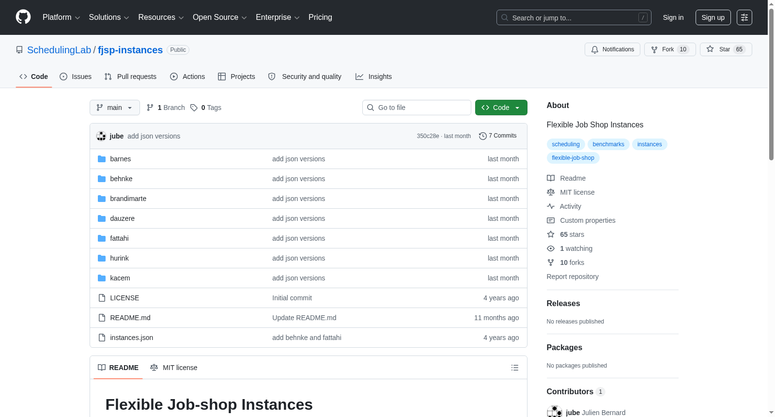Click the flexible-job-shop topic tag

tap(573, 158)
